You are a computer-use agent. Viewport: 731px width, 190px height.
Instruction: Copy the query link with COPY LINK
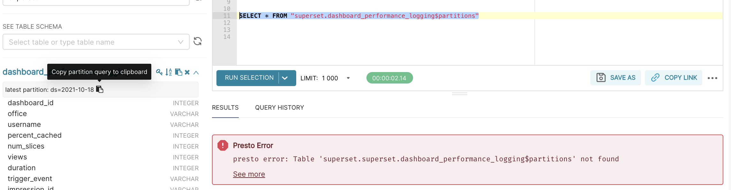pyautogui.click(x=673, y=77)
